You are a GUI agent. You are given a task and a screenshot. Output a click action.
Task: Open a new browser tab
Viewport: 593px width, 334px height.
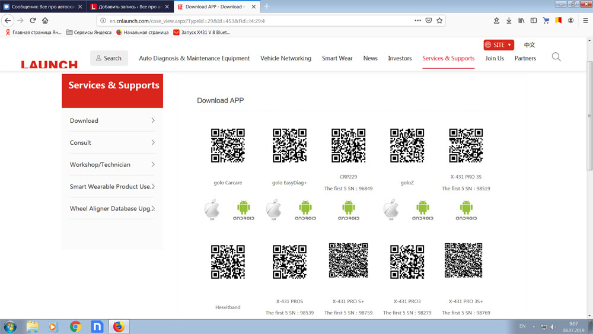click(x=267, y=7)
